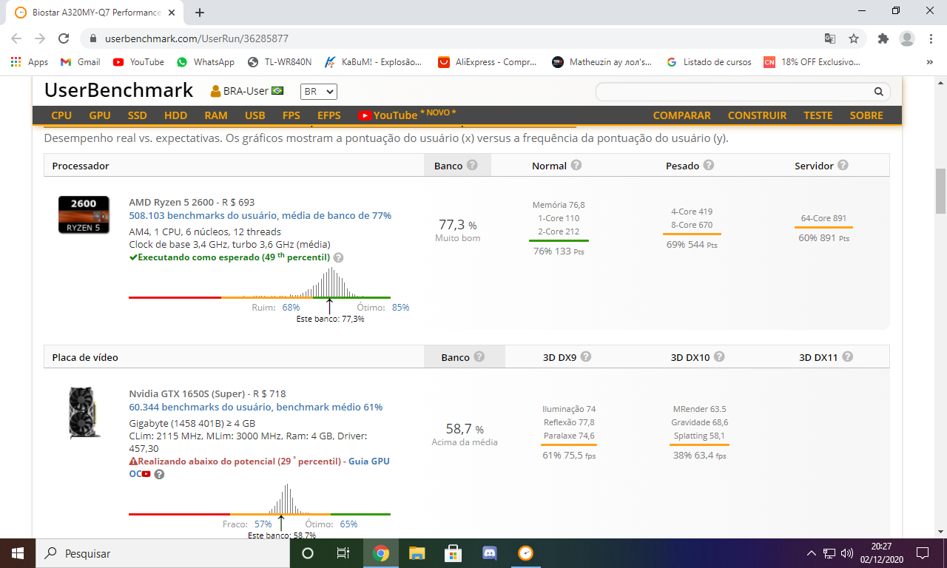Open the HDD menu item

[x=176, y=115]
